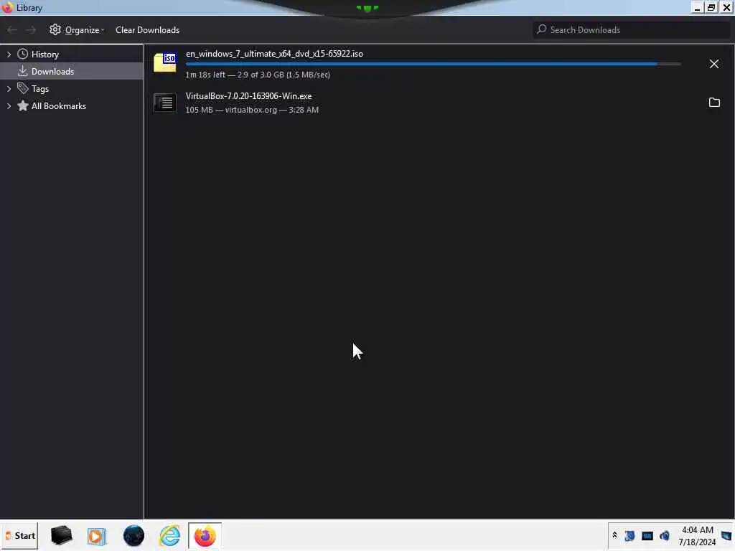This screenshot has height=551, width=735.
Task: Click the All Bookmarks star icon
Action: pyautogui.click(x=22, y=105)
